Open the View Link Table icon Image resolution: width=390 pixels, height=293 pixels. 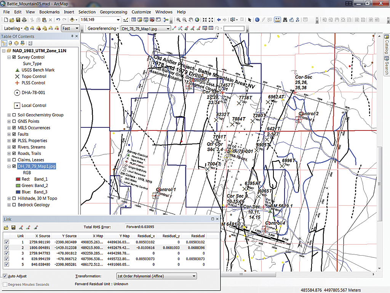pos(211,28)
